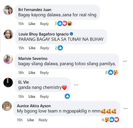Like Marivie Severino's comment
The height and width of the screenshot is (128, 133).
pyautogui.click(x=32, y=73)
